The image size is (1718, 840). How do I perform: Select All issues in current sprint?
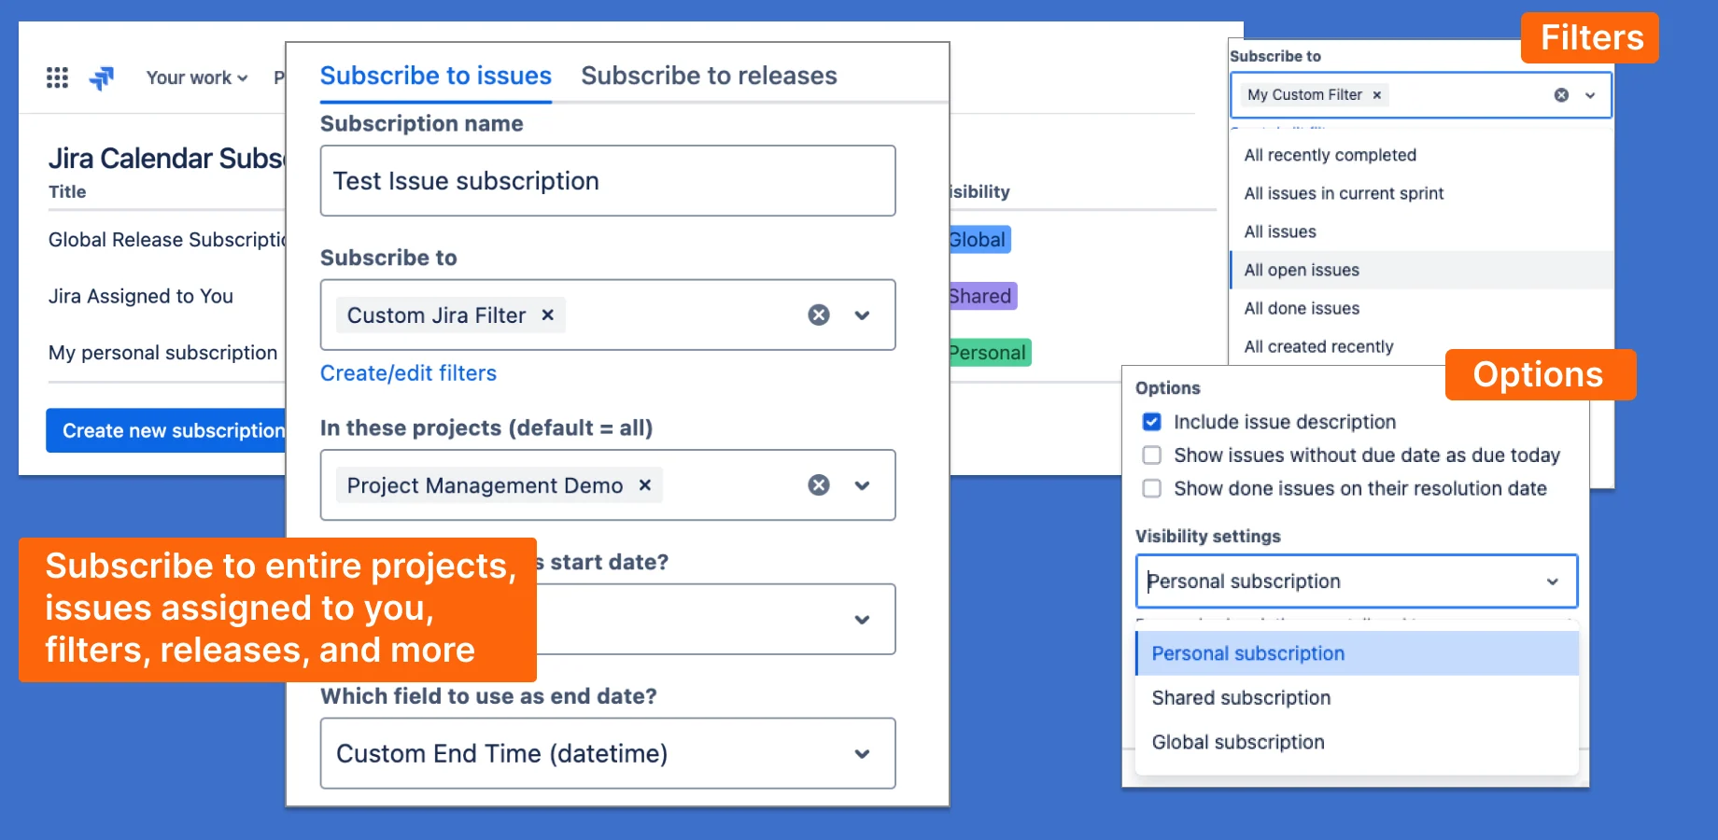pos(1422,193)
